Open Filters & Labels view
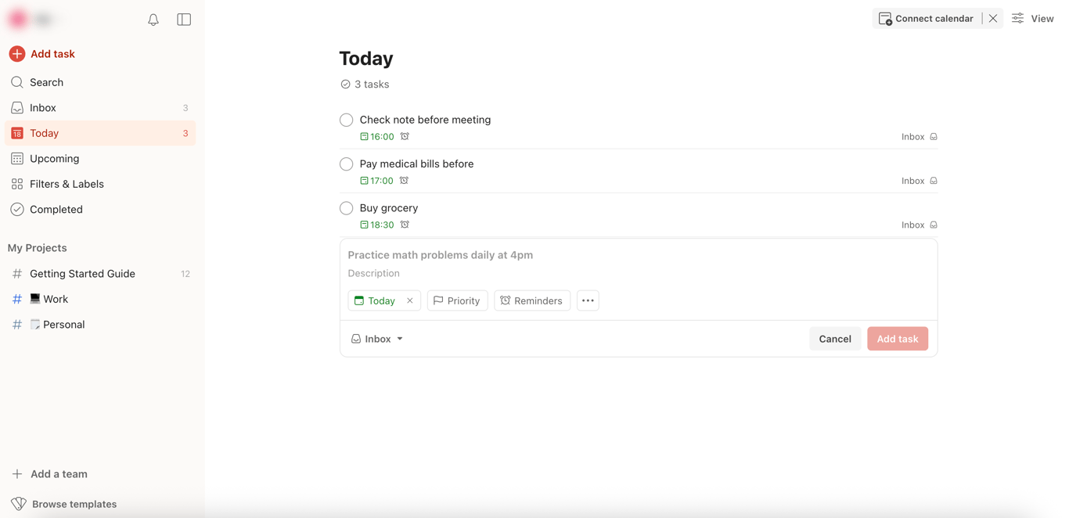 [67, 184]
